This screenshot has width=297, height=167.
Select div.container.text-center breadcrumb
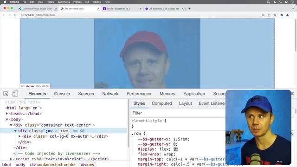53,165
